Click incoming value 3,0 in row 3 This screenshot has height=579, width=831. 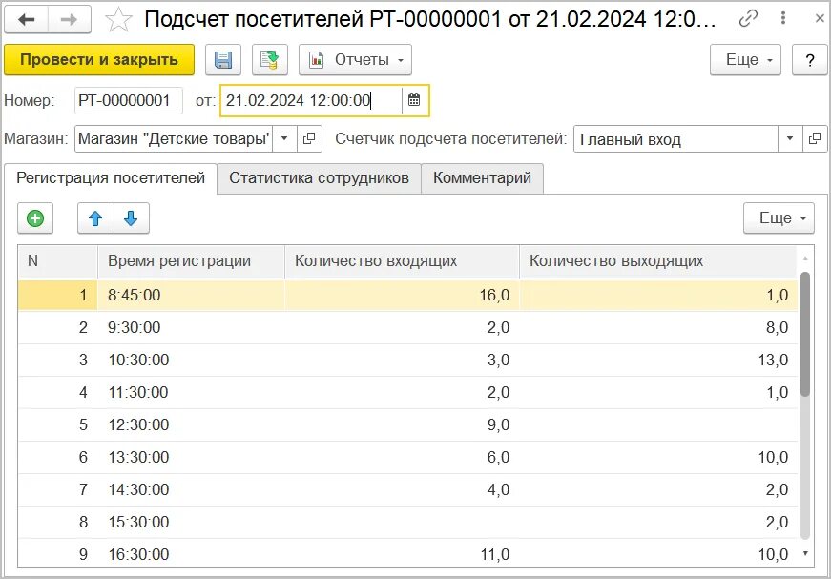(x=403, y=360)
